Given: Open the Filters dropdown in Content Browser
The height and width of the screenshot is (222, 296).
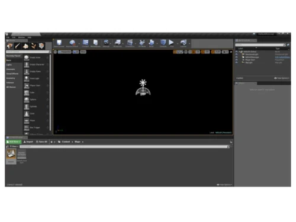Looking at the screenshot, I should click(x=14, y=146).
